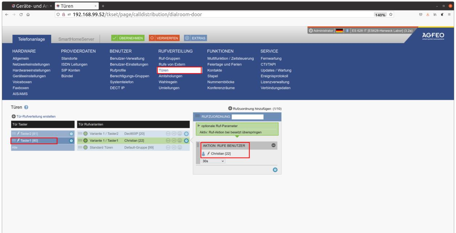Screen dimensions: 456x233
Task: Open Ereignisprotokoll under SERVICE
Action: (x=274, y=76)
